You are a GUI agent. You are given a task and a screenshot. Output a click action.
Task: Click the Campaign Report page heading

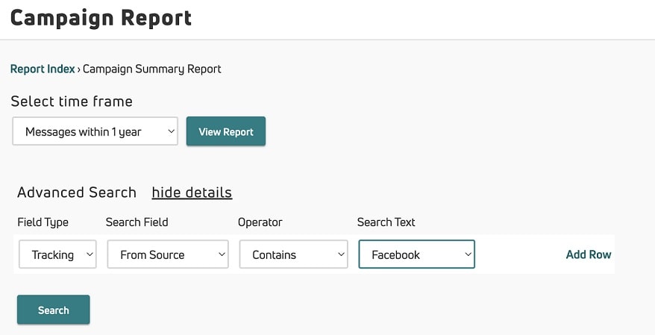pos(101,18)
